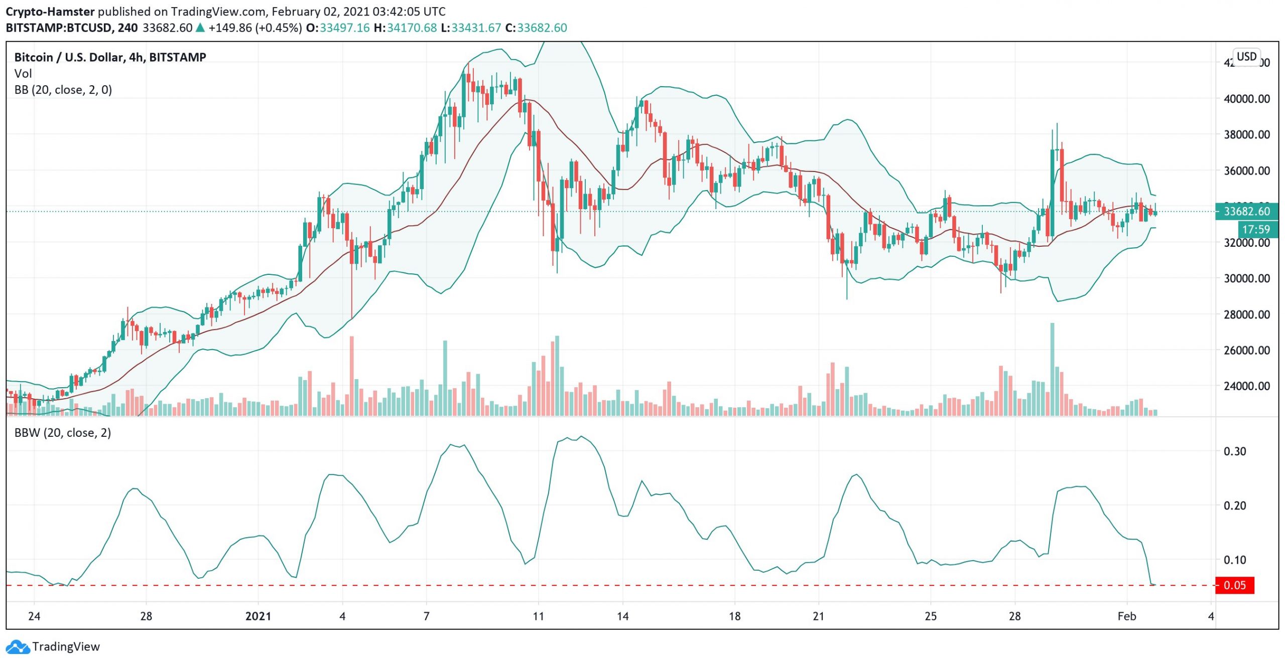Screen dimensions: 1285x664
Task: Click the tall red volume bar on Jan 4
Action: (x=352, y=376)
